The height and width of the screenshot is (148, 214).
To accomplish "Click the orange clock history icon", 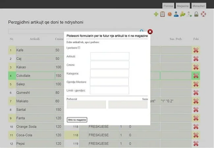I will (170, 14).
